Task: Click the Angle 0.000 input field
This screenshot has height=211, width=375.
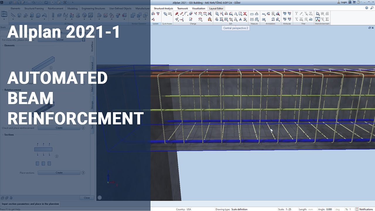Action: tap(329, 209)
